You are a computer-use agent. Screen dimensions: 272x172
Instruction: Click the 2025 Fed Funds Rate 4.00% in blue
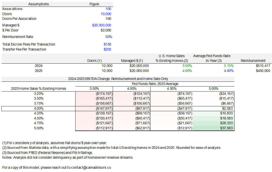point(229,71)
